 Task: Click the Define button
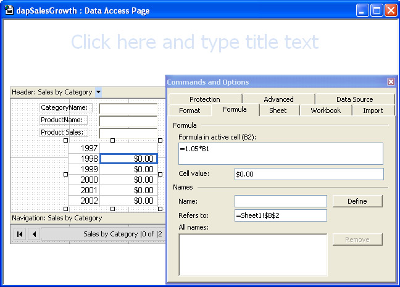coord(357,201)
